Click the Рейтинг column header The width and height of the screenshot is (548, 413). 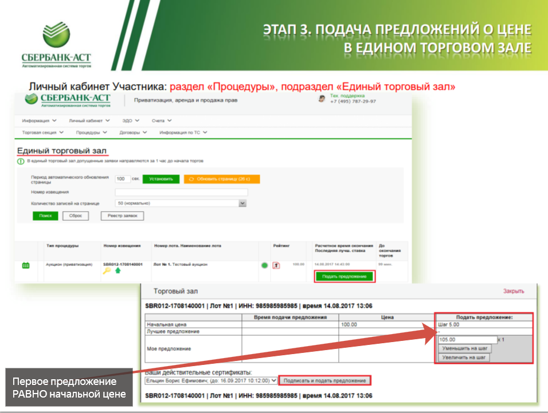[x=281, y=245]
